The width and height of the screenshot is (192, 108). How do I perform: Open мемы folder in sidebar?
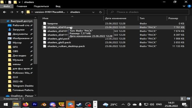[16, 64]
